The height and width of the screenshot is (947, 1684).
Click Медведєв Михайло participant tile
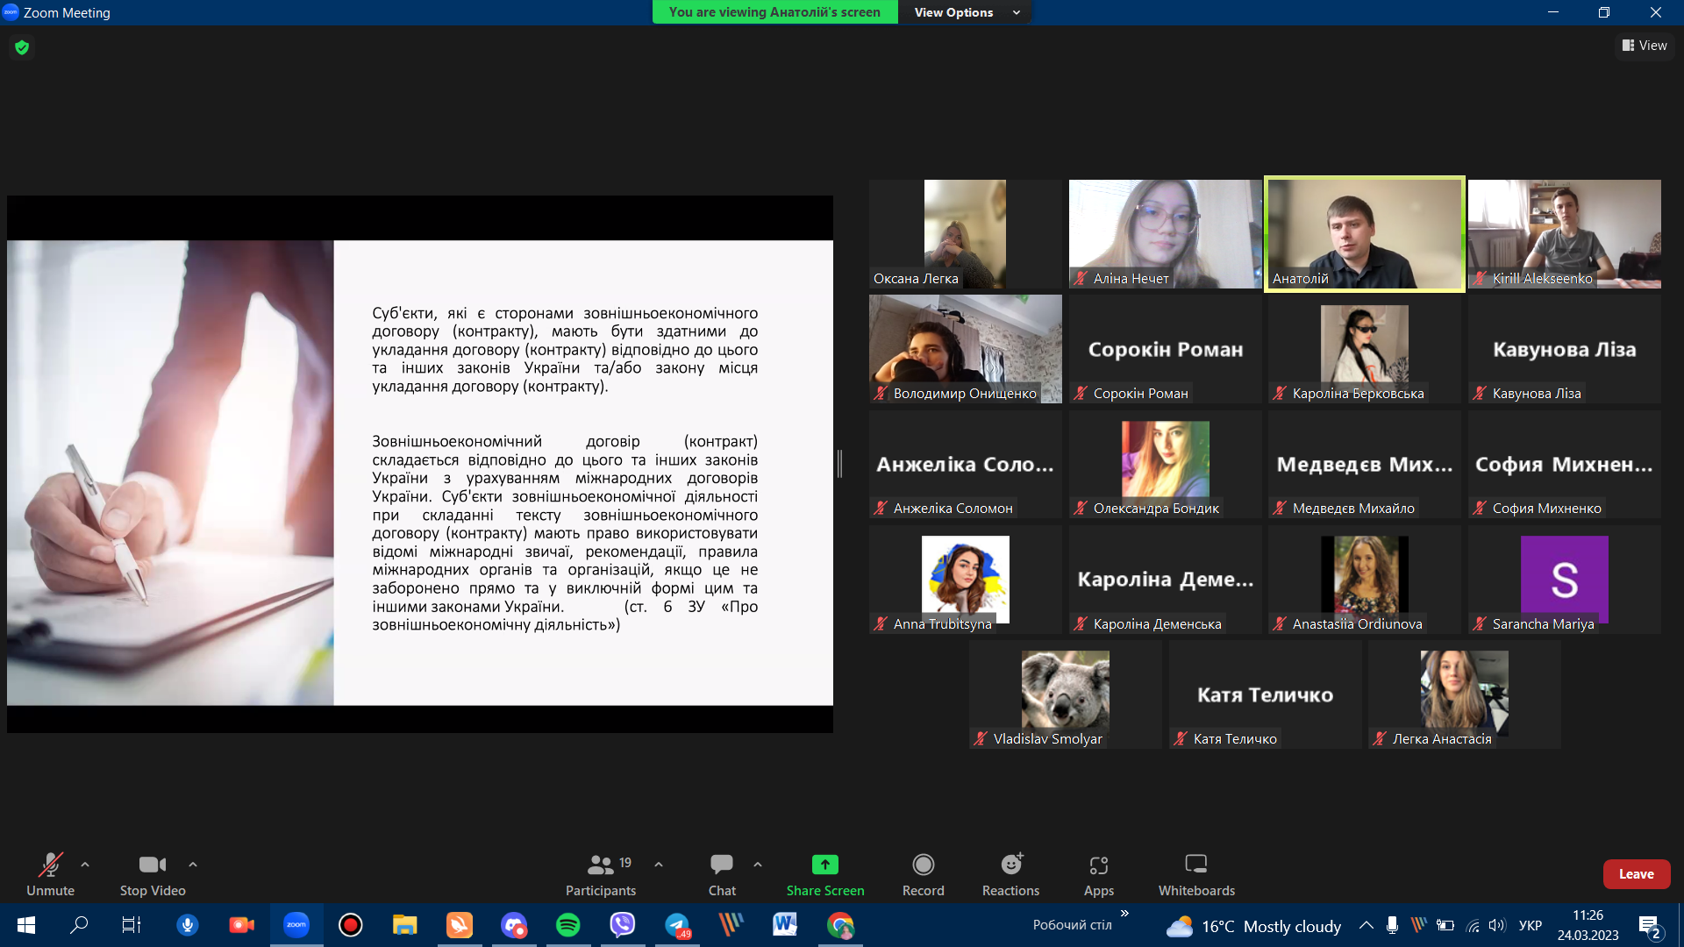(x=1365, y=464)
